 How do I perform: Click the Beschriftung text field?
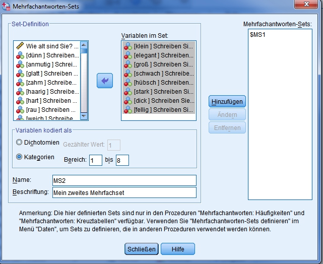click(123, 192)
